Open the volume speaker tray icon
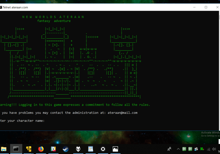 (x=214, y=149)
